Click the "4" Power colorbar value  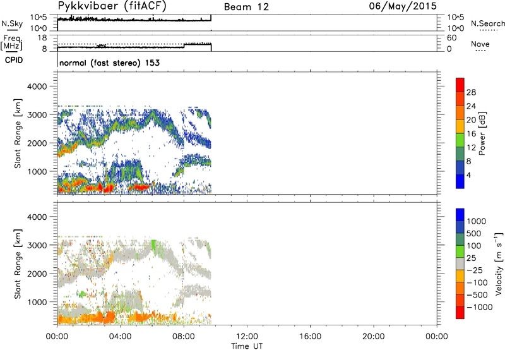(x=468, y=176)
